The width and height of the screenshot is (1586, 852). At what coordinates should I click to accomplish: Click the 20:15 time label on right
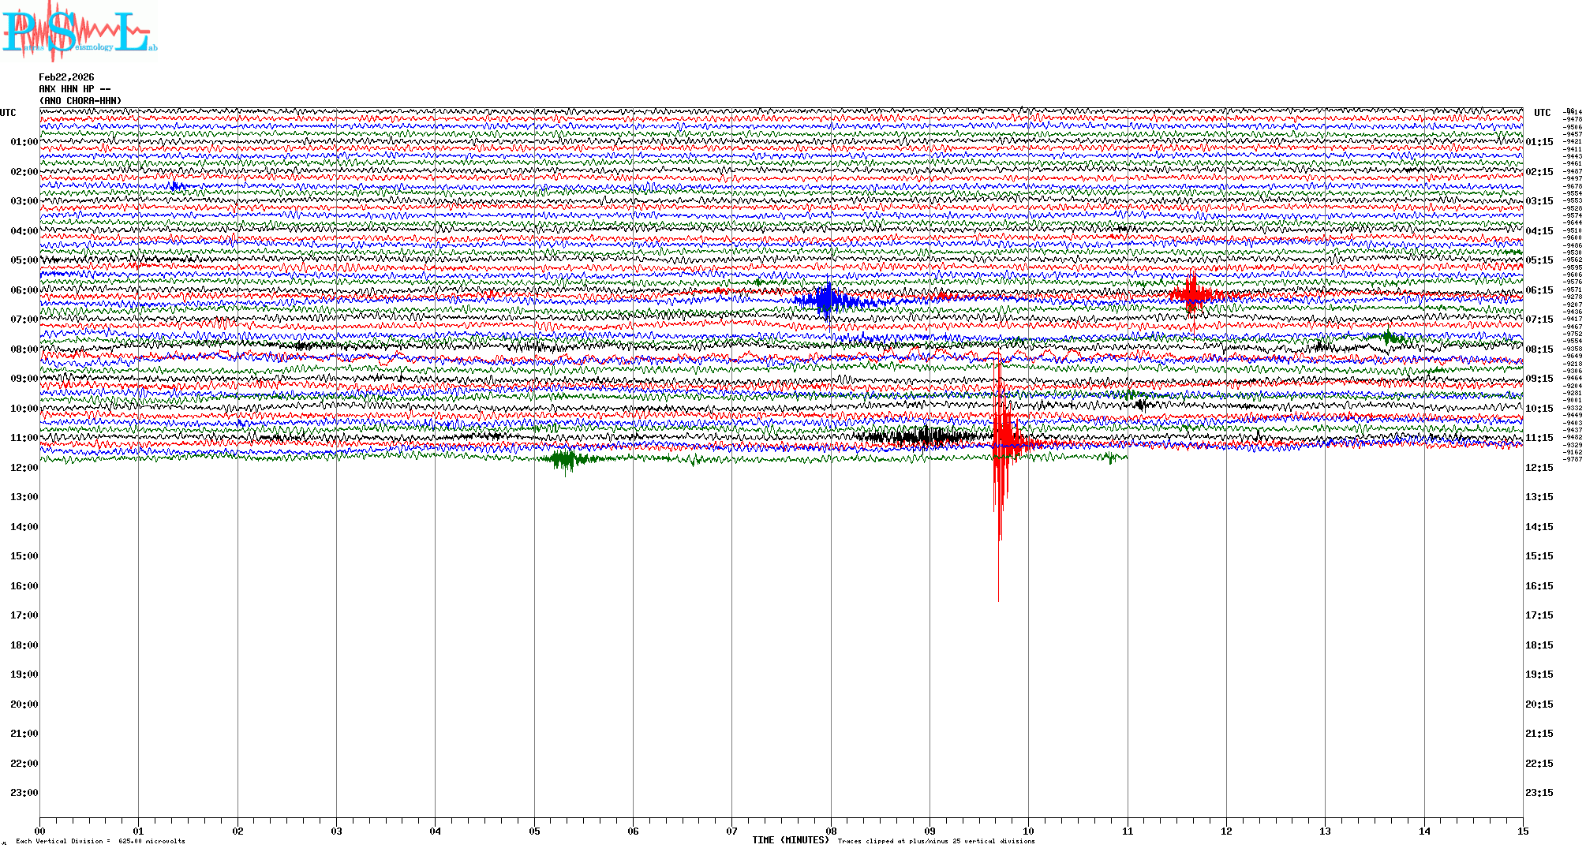pos(1539,704)
